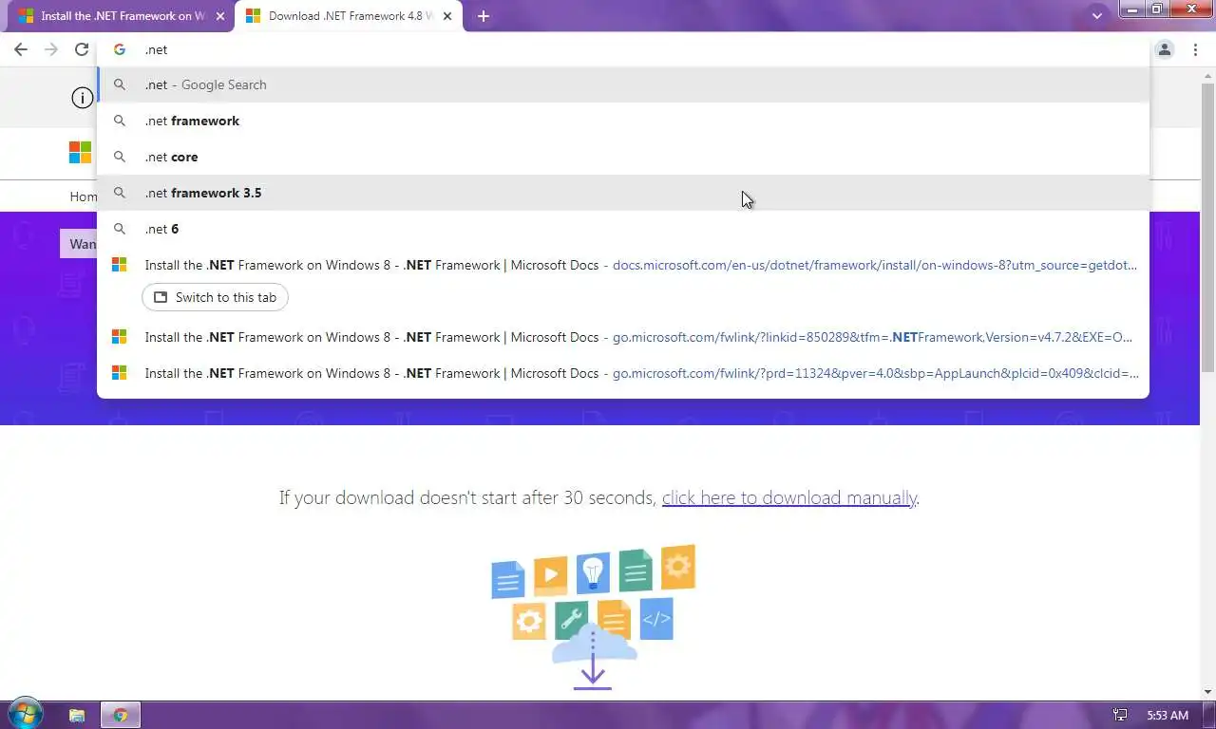This screenshot has width=1216, height=729.
Task: Click the 'Switch to this tab' button
Action: point(215,297)
